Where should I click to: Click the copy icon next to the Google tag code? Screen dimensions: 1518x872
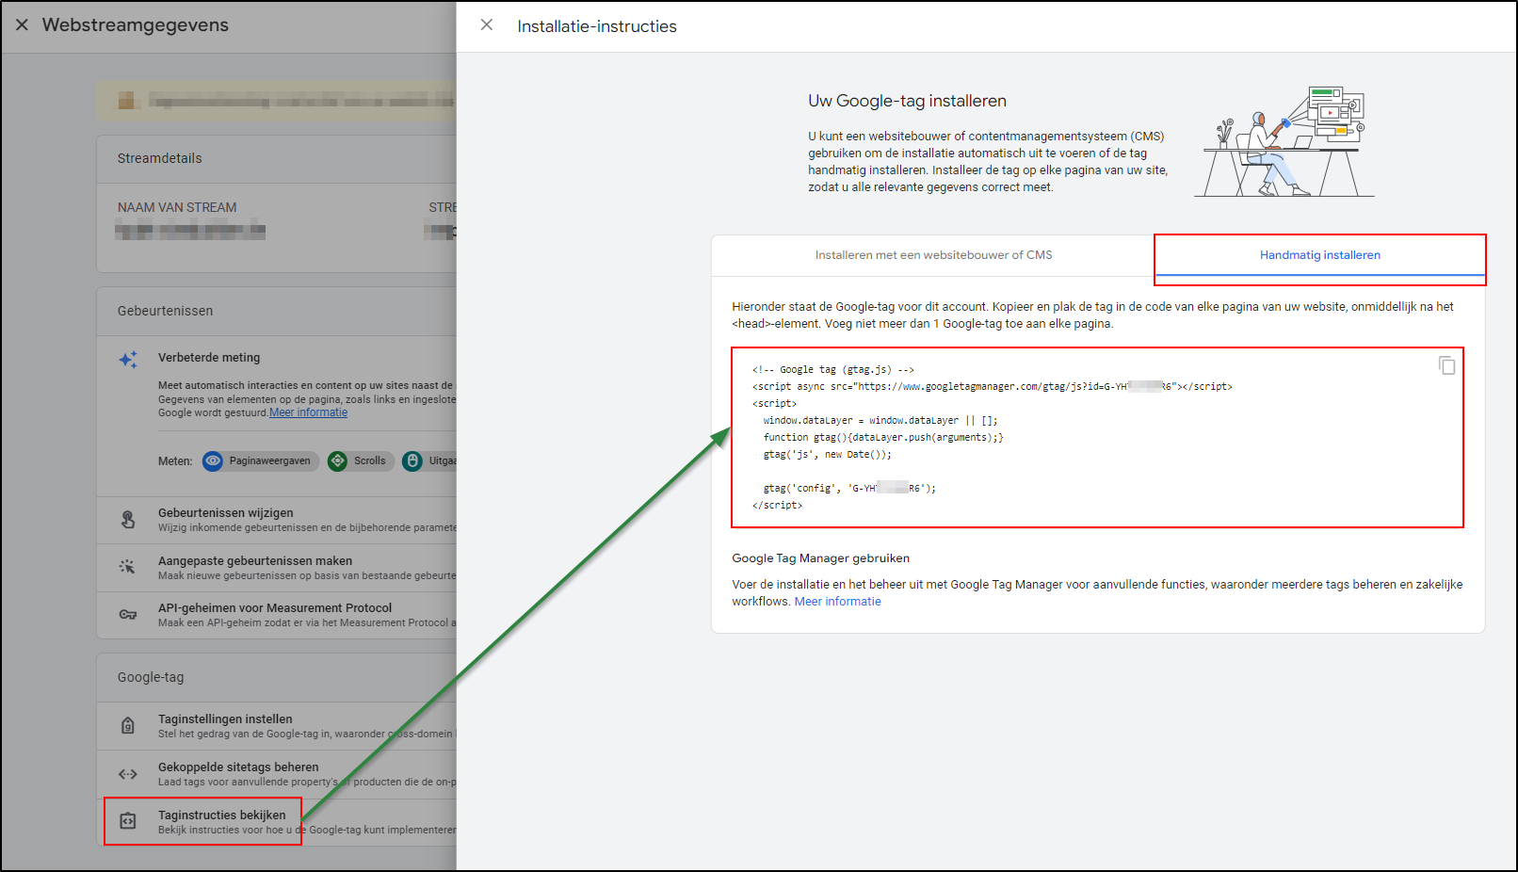click(1447, 365)
